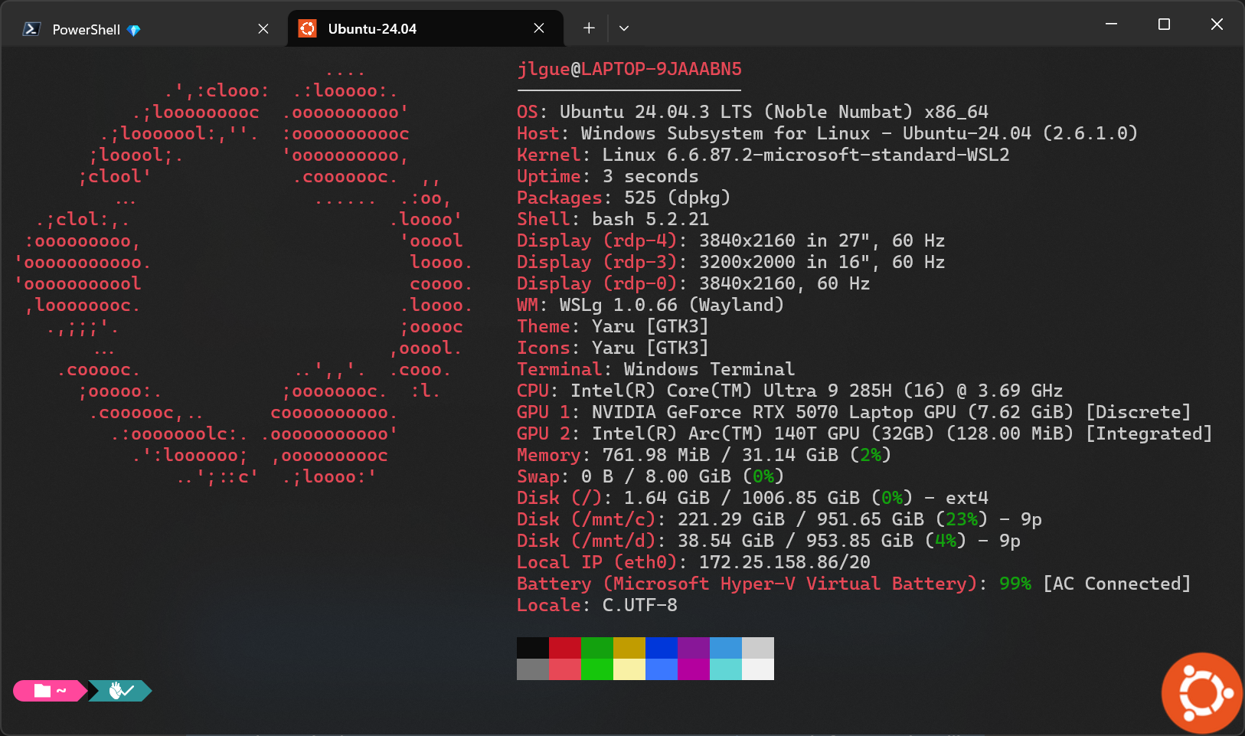Click the pale yellow swatch in the bottom palette row
The image size is (1245, 736).
629,669
